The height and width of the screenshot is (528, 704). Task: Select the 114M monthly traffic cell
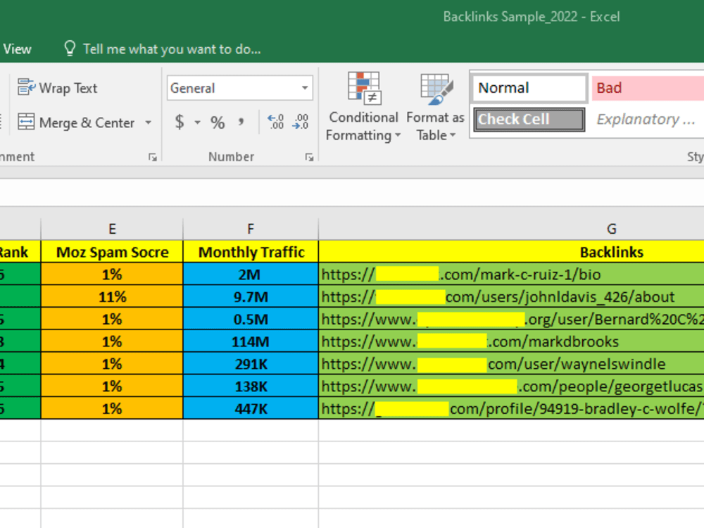pos(251,341)
